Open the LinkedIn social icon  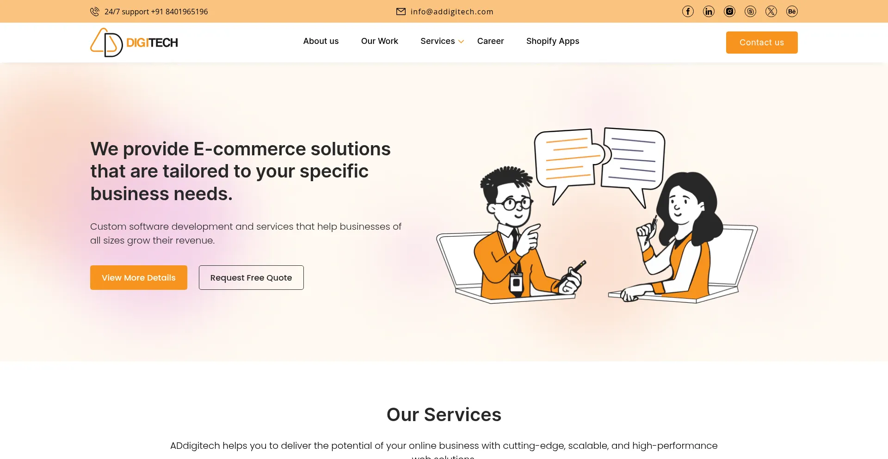(x=709, y=12)
